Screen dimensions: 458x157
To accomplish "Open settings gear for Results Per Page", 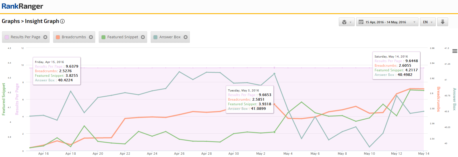I will 45,37.
